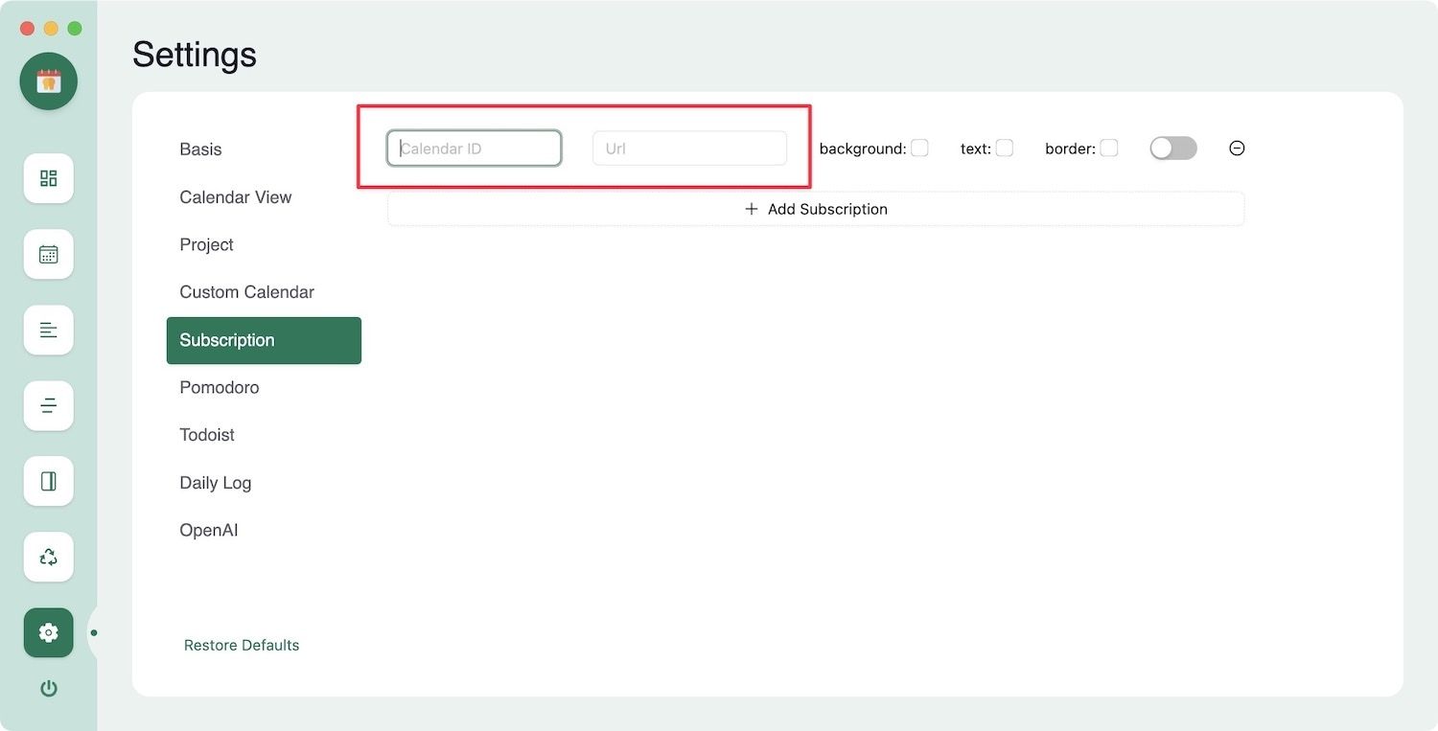Click the recycle icon in sidebar

tap(49, 557)
